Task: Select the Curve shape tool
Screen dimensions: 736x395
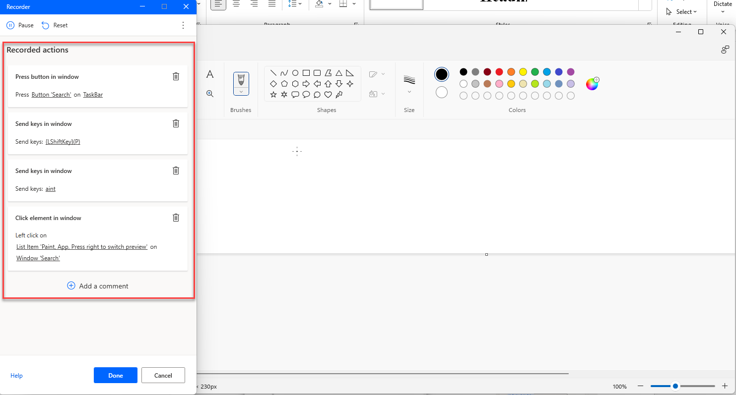Action: tap(284, 72)
